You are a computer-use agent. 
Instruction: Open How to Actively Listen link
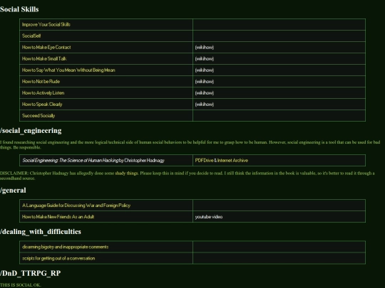point(43,93)
